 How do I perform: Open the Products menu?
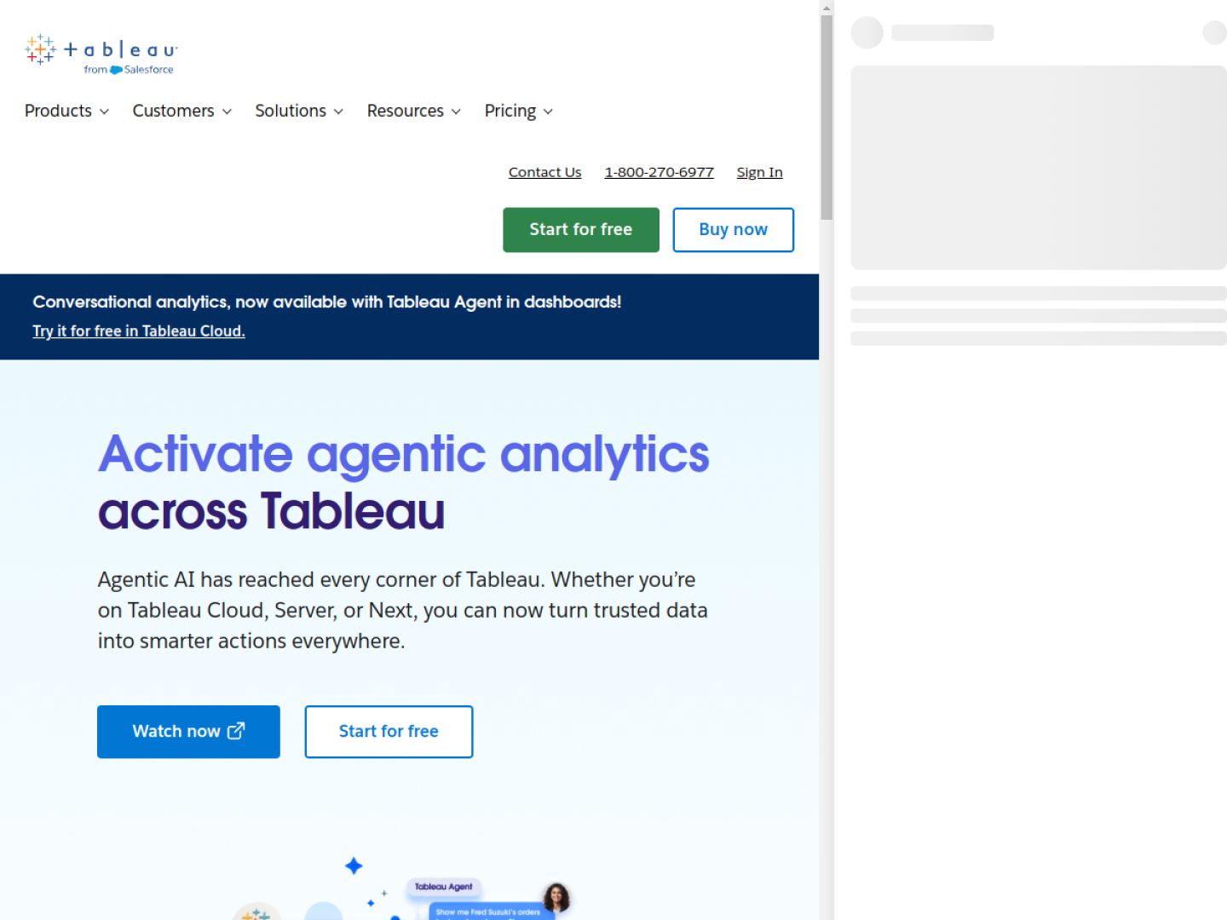(x=66, y=111)
